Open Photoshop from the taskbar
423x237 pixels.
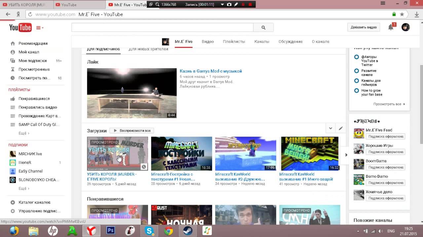click(x=111, y=231)
